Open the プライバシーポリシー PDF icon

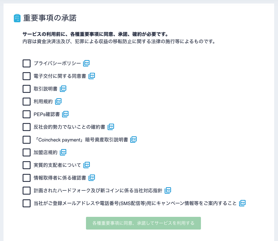(x=86, y=63)
